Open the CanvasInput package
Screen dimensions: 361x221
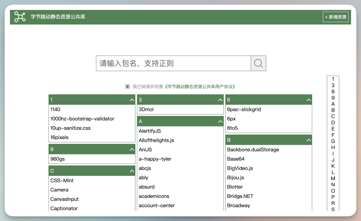pyautogui.click(x=65, y=199)
